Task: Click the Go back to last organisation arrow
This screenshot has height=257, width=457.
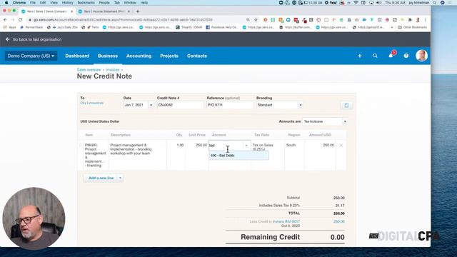Action: pos(8,39)
